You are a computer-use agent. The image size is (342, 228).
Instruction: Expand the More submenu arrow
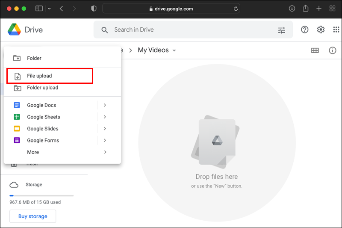pyautogui.click(x=105, y=152)
